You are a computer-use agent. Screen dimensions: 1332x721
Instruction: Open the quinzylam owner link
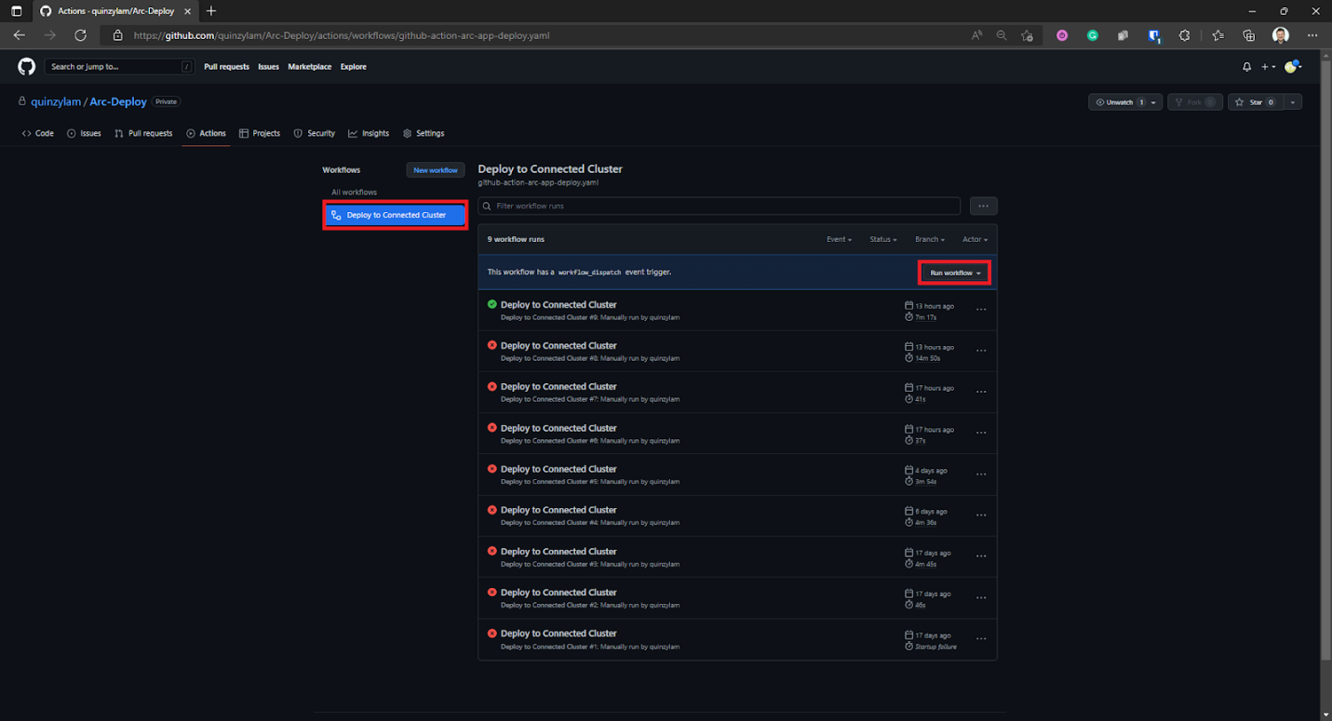click(x=56, y=101)
